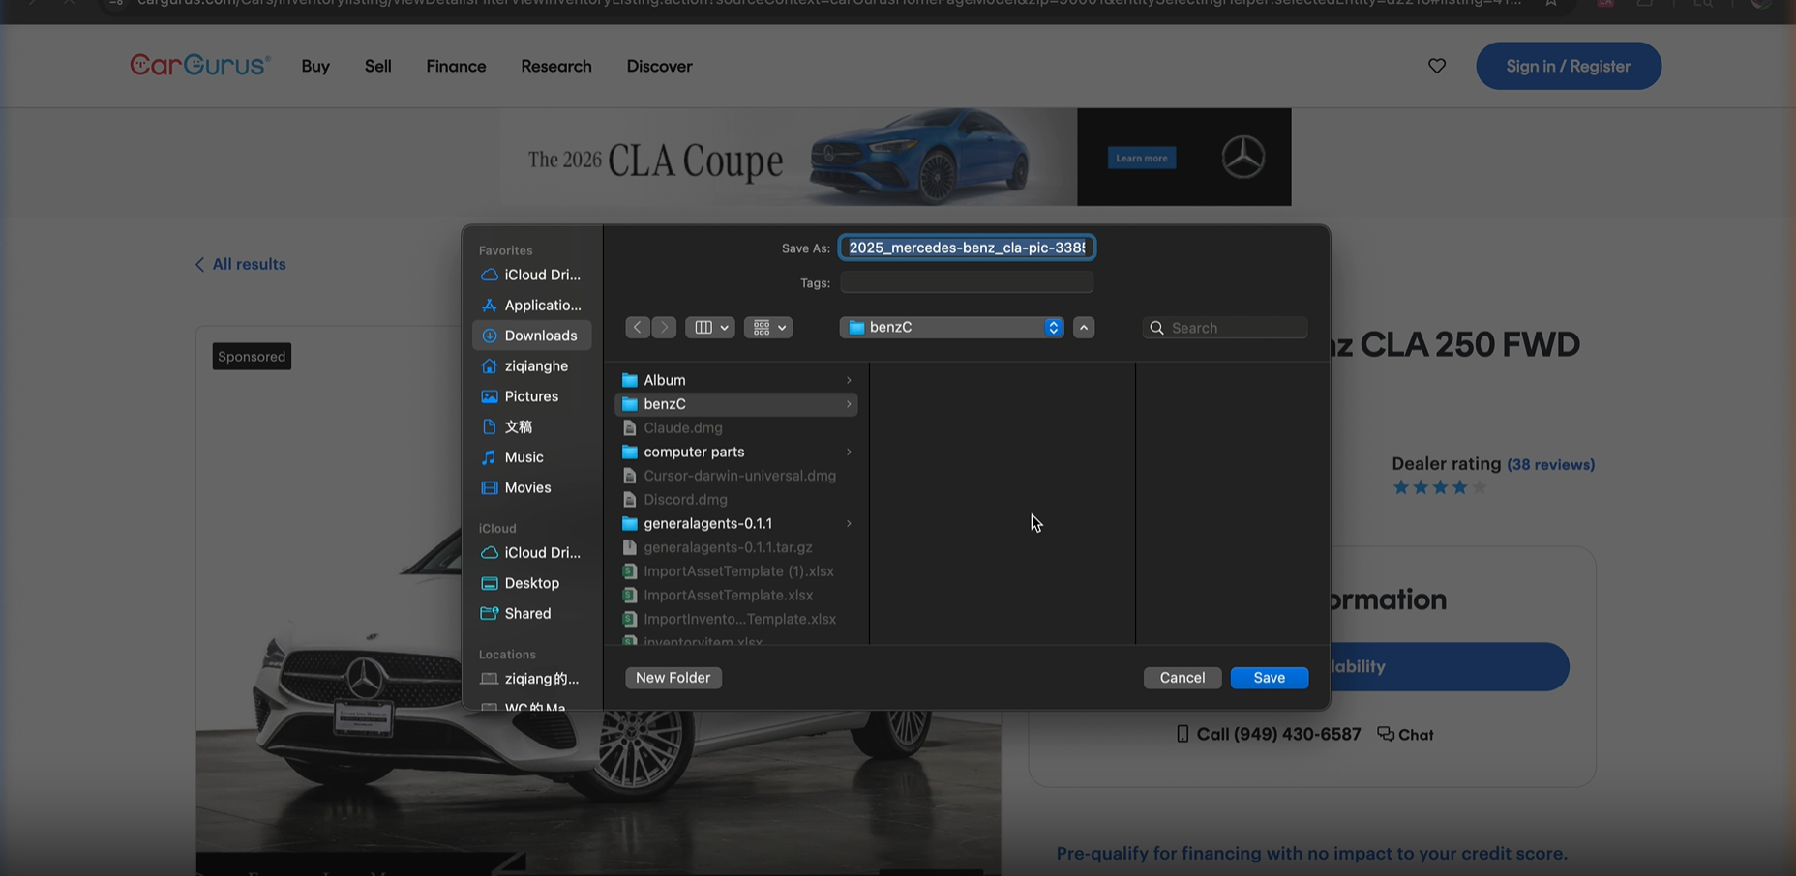Click the back navigation arrow in dialog

point(637,328)
